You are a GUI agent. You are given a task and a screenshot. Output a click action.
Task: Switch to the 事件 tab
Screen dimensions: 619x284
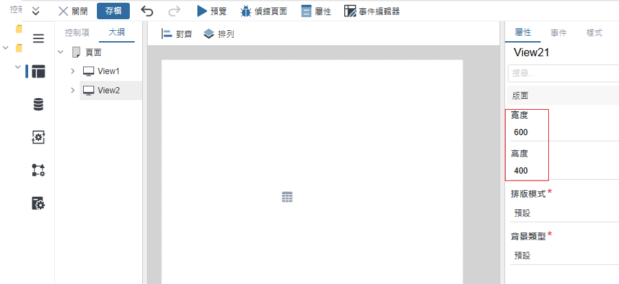coord(559,33)
